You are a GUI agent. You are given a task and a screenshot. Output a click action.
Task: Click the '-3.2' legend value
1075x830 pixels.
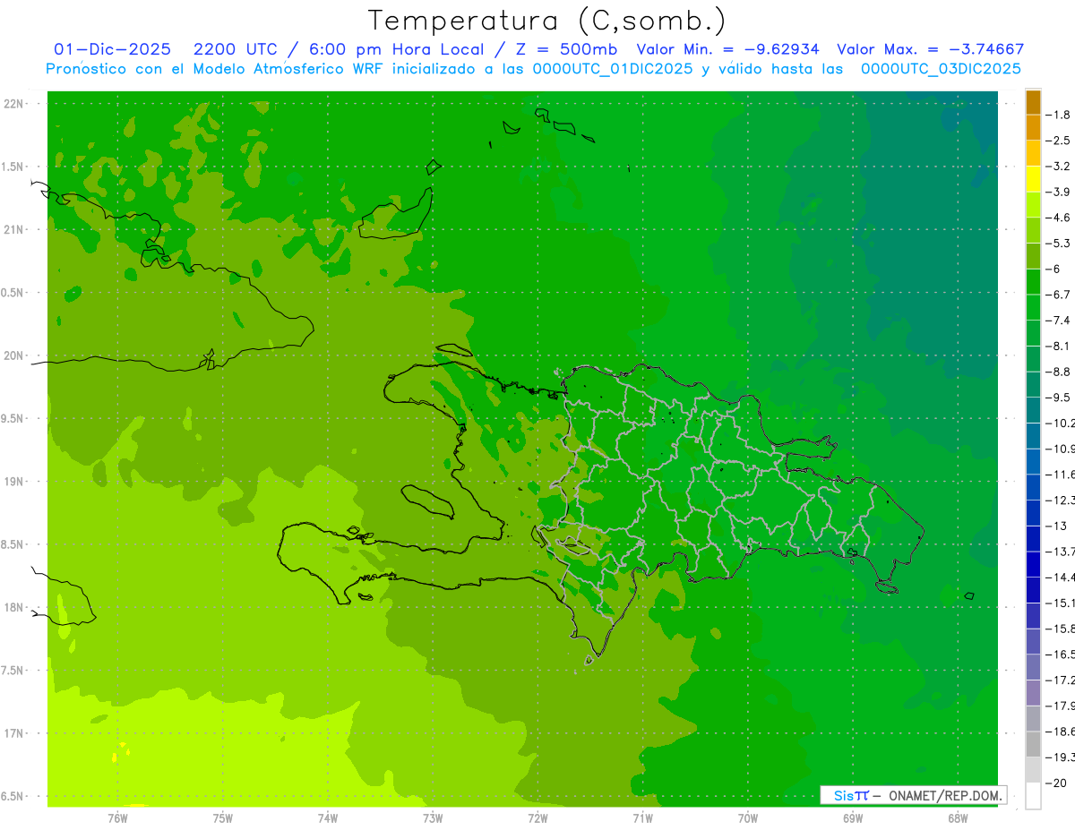[x=1058, y=167]
